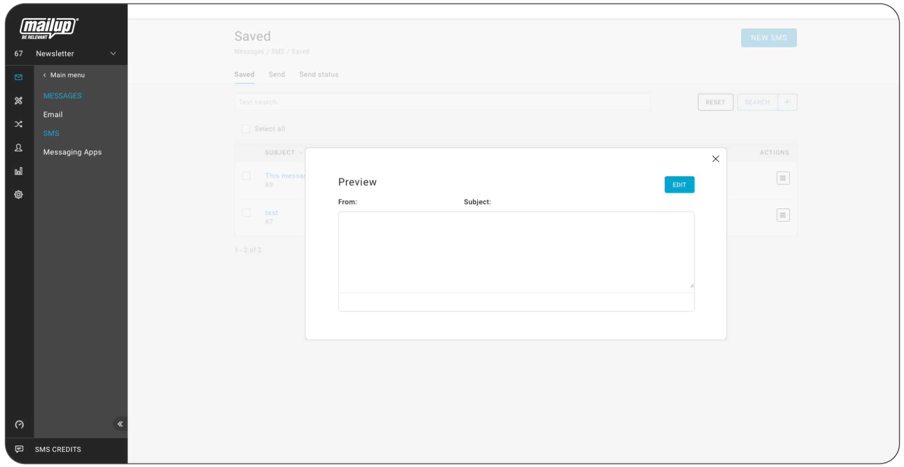
Task: Open the 'This message' subject link
Action: [x=285, y=176]
